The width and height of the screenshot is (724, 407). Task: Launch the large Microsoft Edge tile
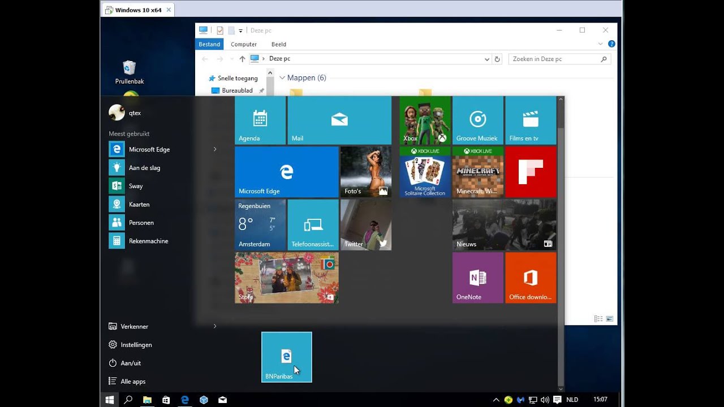(x=287, y=172)
